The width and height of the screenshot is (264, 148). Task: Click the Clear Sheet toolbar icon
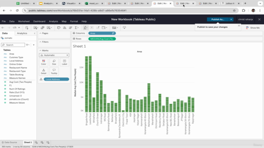(49, 28)
